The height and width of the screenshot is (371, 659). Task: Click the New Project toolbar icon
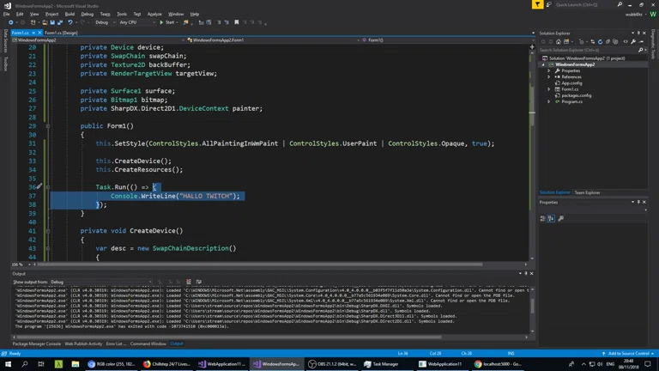(x=33, y=22)
